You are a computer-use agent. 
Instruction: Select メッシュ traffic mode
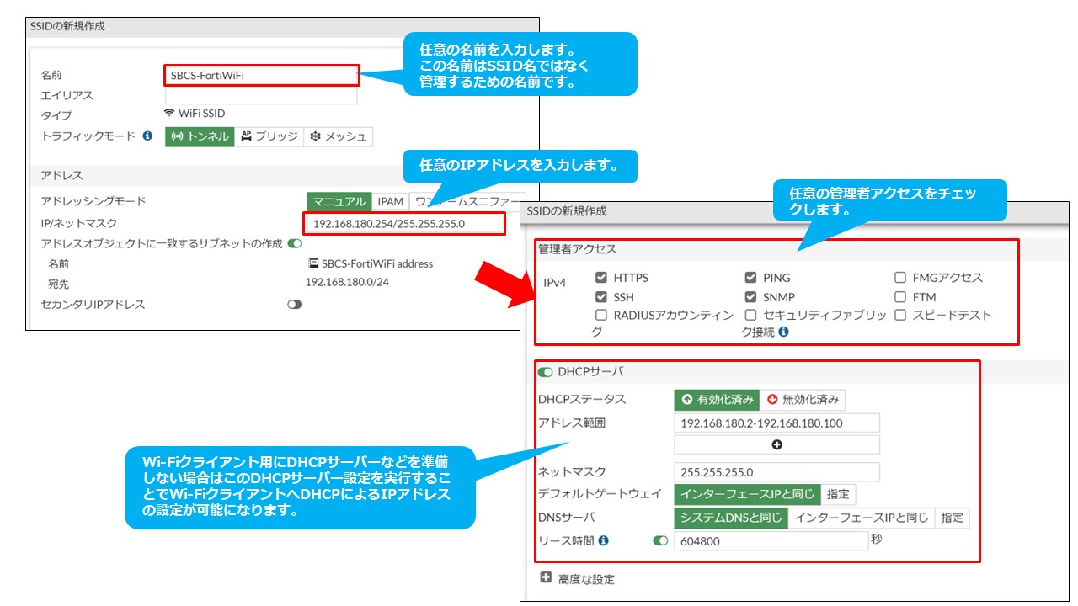pos(338,137)
